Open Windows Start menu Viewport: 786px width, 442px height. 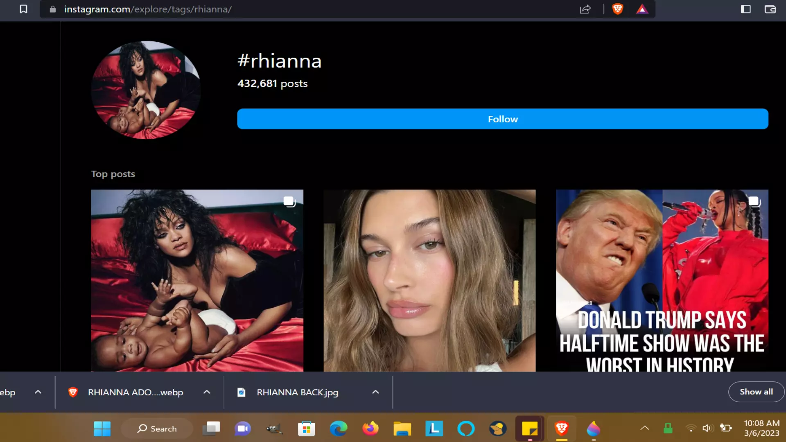pyautogui.click(x=102, y=428)
